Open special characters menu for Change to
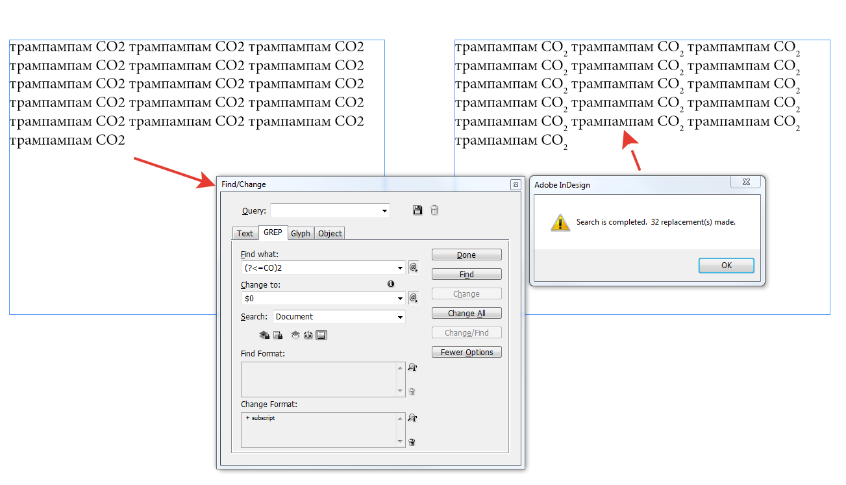Screen dimensions: 846x485 413,298
